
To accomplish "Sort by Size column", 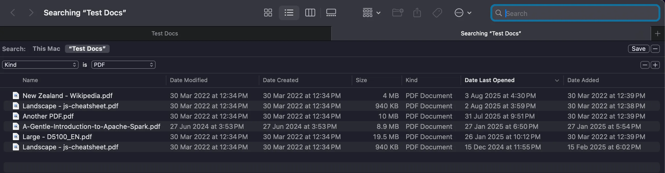I will (x=361, y=80).
